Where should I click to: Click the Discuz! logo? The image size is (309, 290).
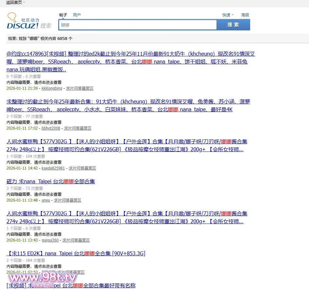click(x=23, y=22)
